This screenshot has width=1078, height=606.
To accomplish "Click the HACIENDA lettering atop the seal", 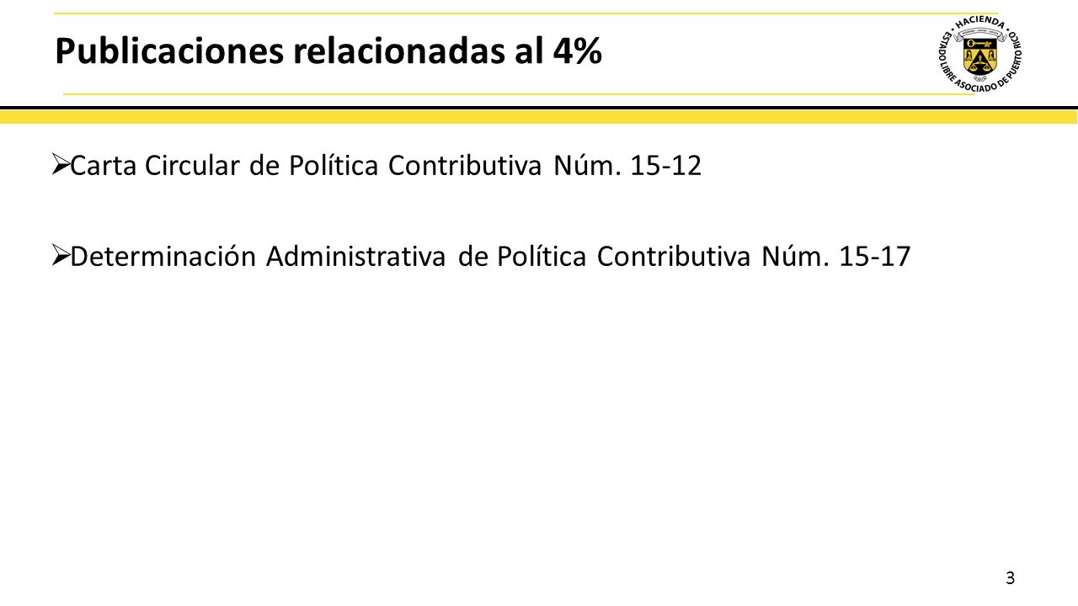I will (980, 23).
